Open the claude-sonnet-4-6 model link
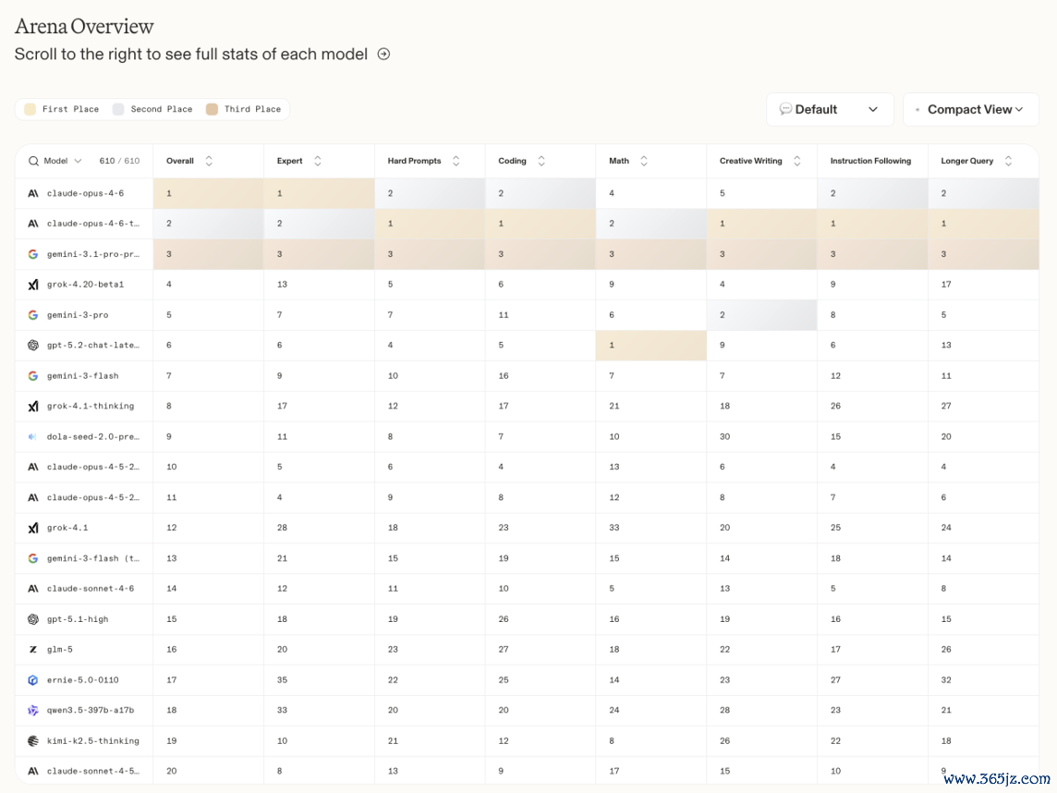 [x=91, y=589]
